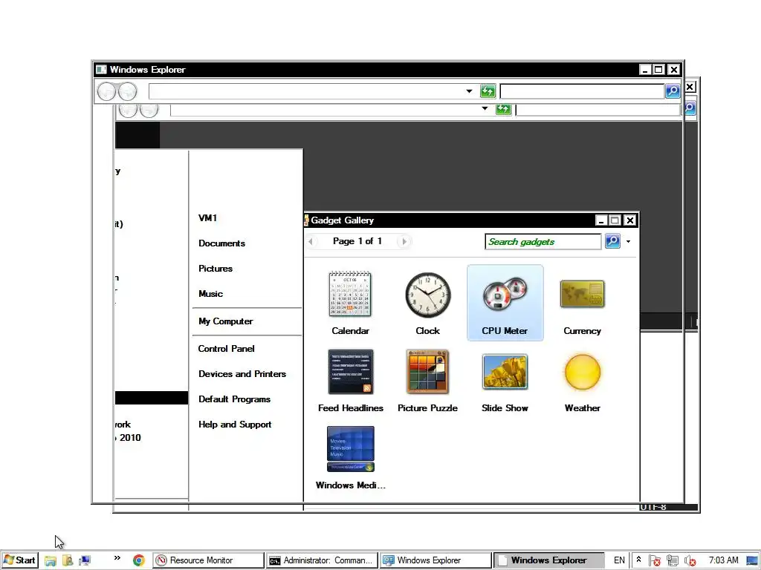Click the rear Windows Explorer forward button
Viewport: 761px width, 570px height.
(x=149, y=110)
